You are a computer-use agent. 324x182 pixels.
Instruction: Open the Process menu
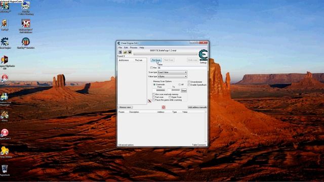pyautogui.click(x=134, y=48)
